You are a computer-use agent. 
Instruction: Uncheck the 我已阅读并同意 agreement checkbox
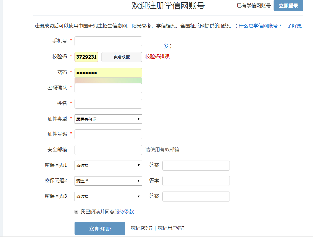(76, 211)
